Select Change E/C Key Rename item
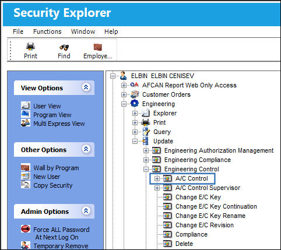 (x=210, y=216)
